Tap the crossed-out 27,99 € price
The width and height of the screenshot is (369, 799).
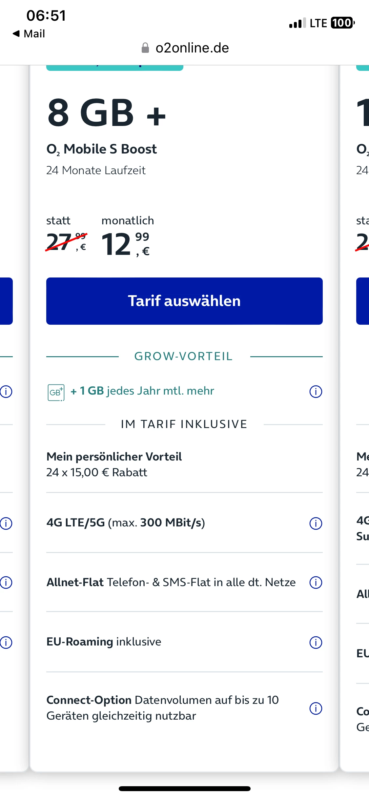pos(66,242)
